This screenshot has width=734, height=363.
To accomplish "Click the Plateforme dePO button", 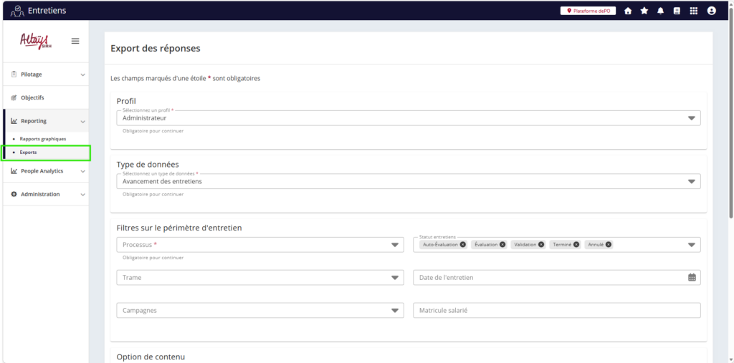I will 588,11.
